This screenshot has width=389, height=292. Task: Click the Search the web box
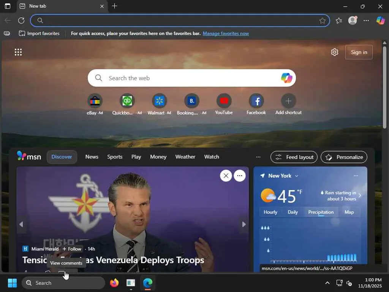[x=191, y=78]
